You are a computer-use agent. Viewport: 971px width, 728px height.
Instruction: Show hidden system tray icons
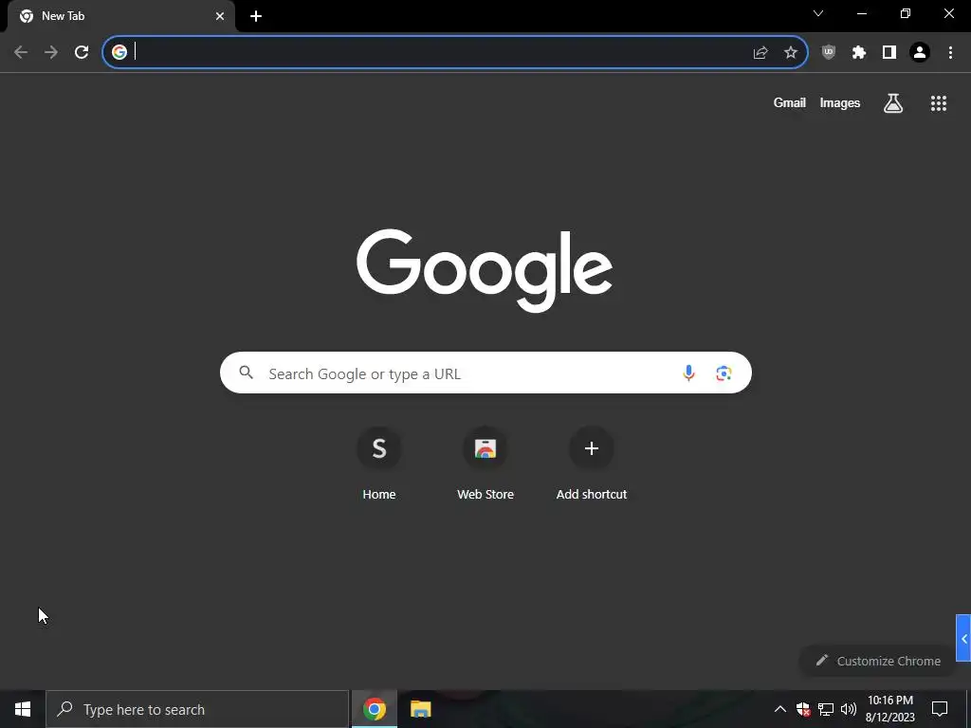tap(780, 709)
